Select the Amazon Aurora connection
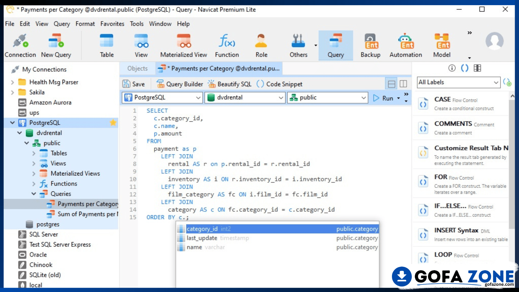 click(x=45, y=103)
